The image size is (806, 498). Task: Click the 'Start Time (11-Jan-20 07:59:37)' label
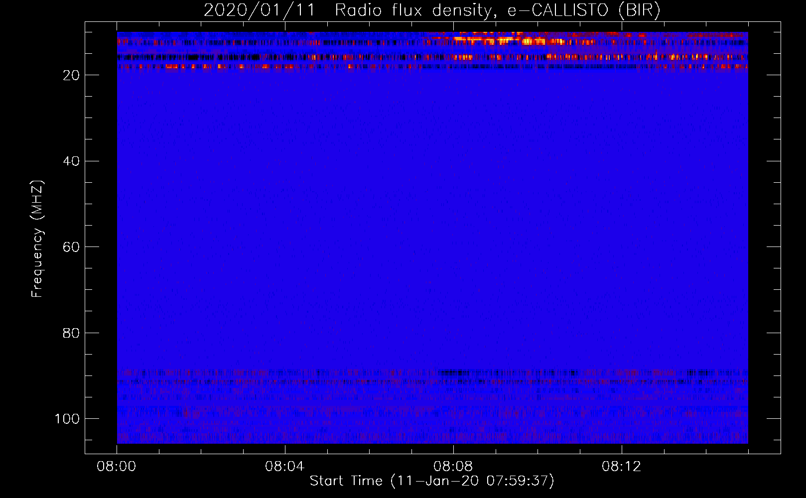click(432, 481)
